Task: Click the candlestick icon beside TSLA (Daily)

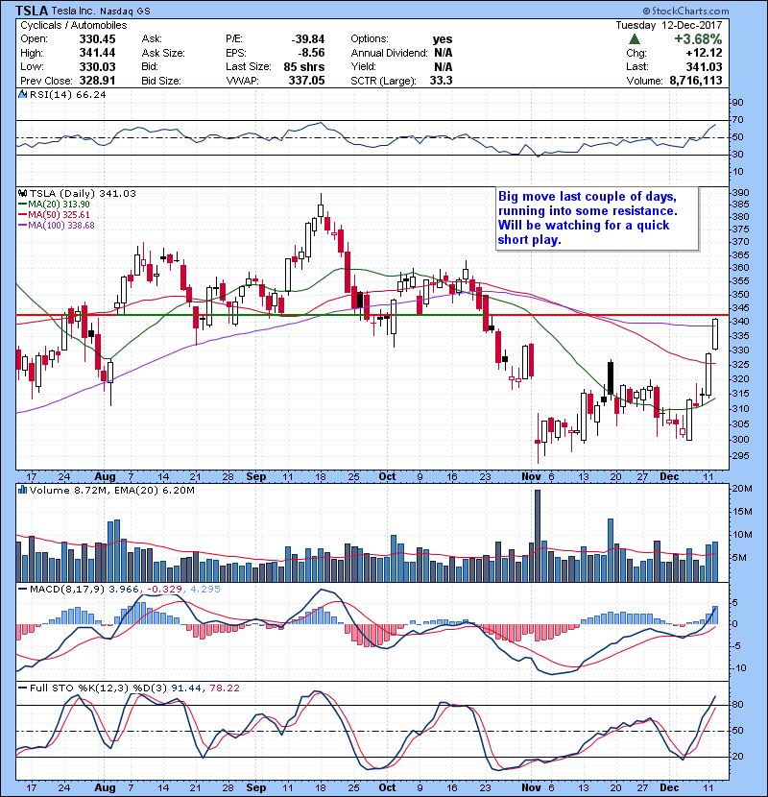Action: coord(22,193)
